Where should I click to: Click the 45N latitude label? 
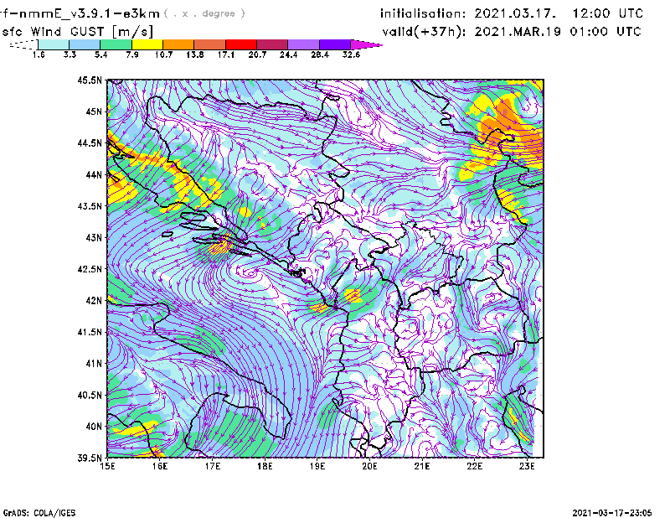coord(94,111)
